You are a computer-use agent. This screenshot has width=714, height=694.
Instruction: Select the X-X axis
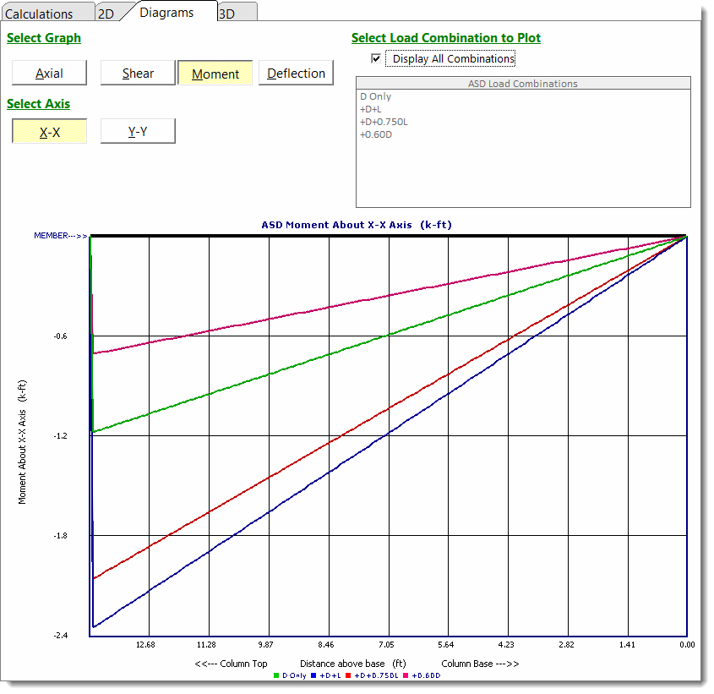(x=48, y=130)
